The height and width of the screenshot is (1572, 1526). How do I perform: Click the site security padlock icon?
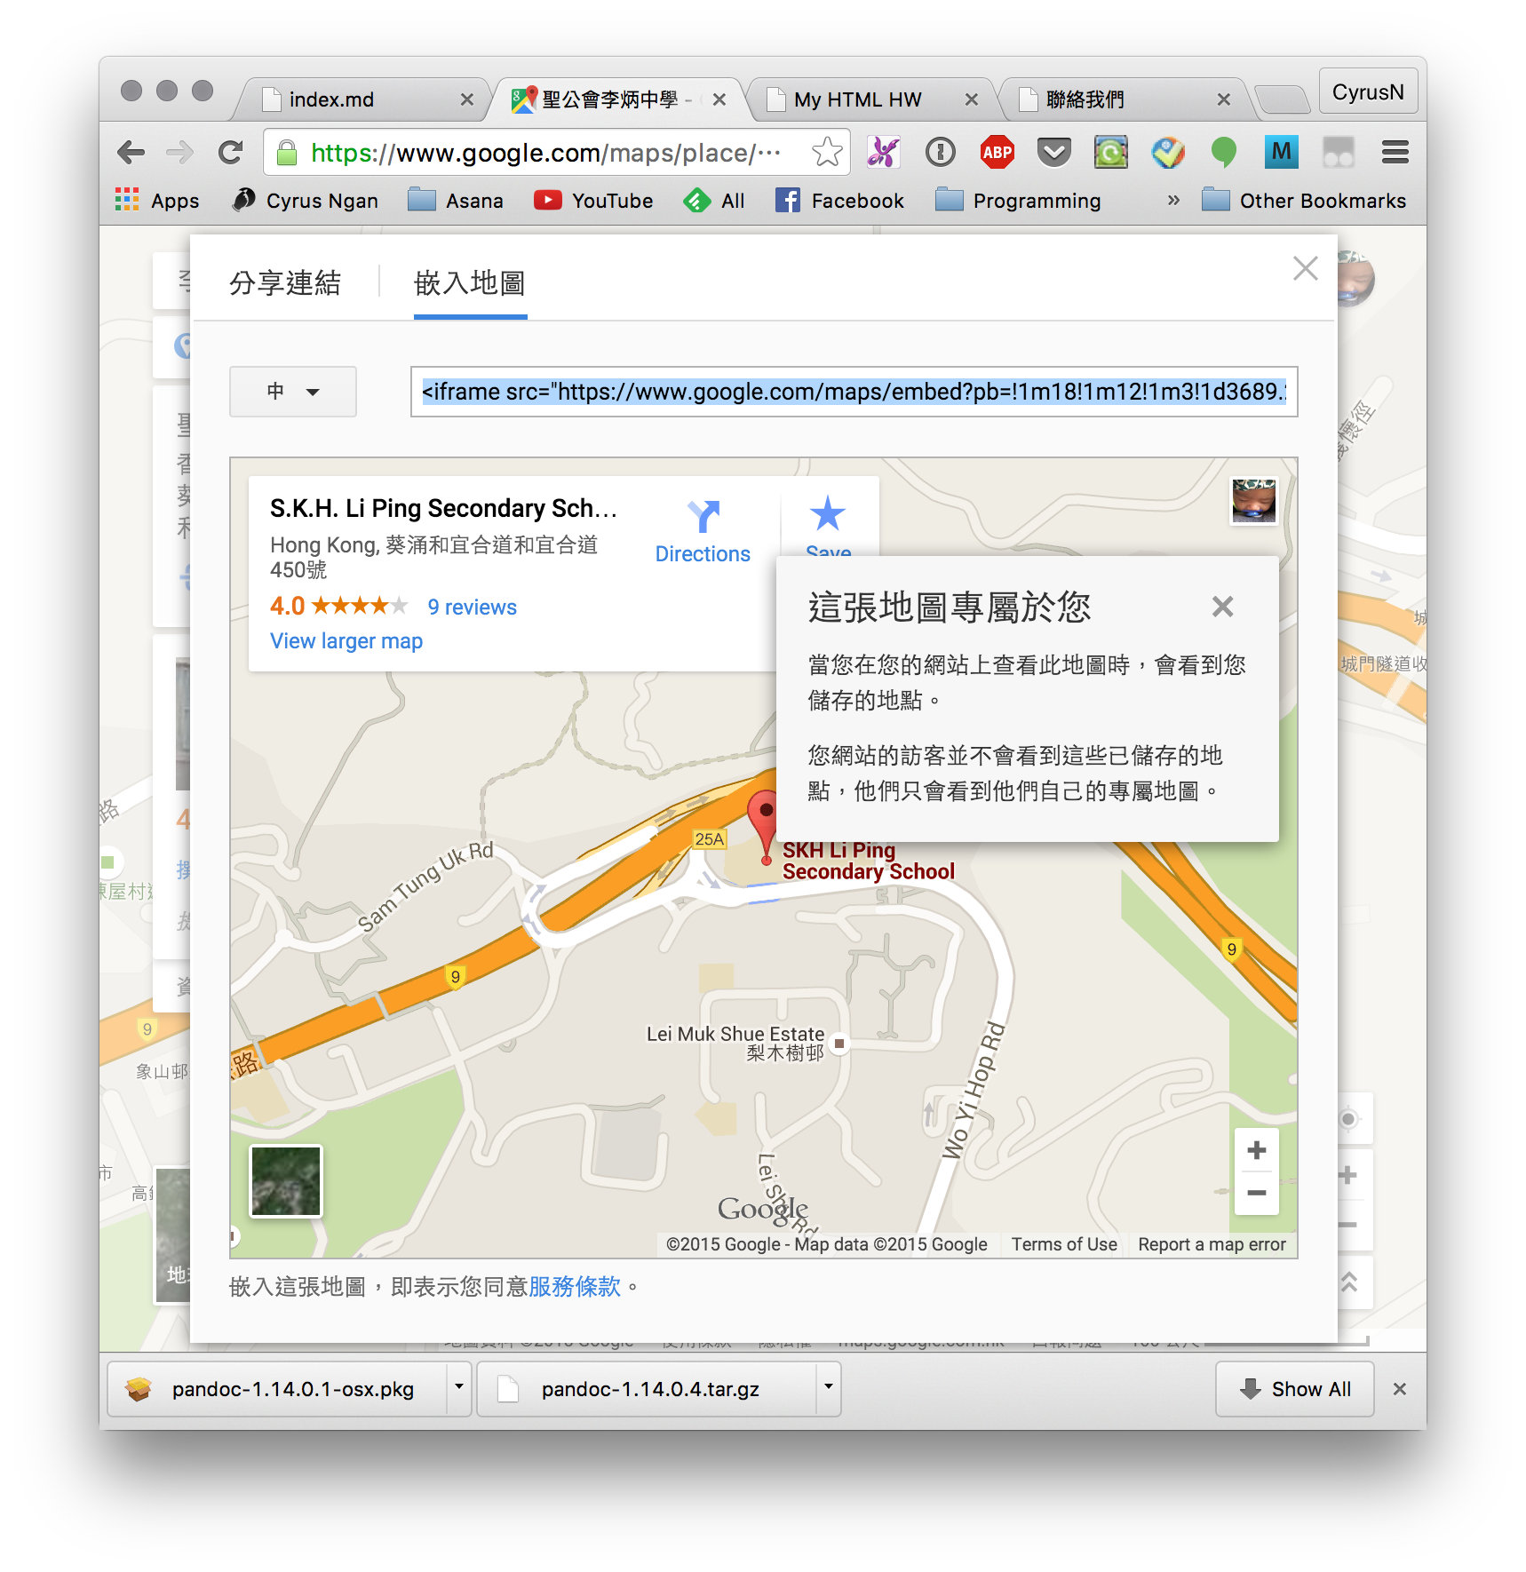[x=286, y=153]
